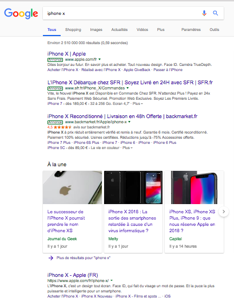Open the Réalisé avec l'iPhone X sitelink
Image resolution: width=234 pixels, height=301 pixels.
(x=101, y=70)
